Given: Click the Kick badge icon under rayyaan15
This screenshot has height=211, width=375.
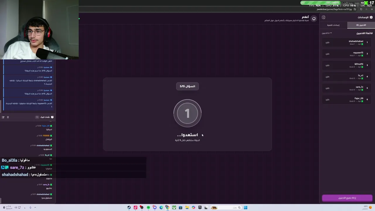Looking at the screenshot, I should coord(362,55).
